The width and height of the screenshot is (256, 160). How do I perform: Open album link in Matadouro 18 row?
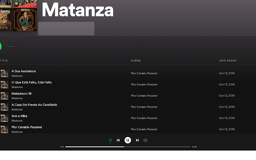click(144, 96)
